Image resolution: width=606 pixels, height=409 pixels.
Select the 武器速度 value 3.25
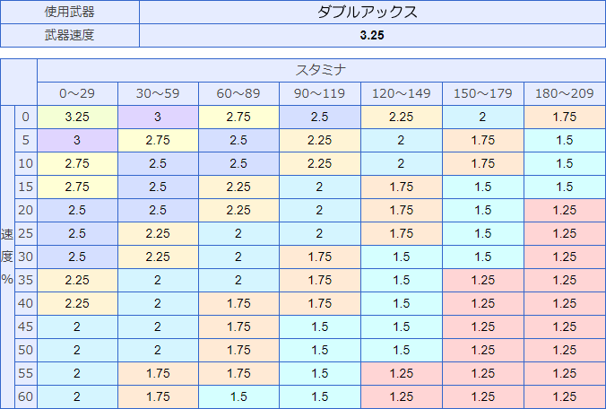point(372,35)
